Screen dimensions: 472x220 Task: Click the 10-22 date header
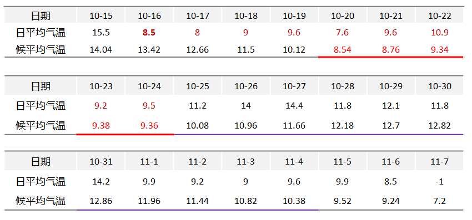coord(439,16)
